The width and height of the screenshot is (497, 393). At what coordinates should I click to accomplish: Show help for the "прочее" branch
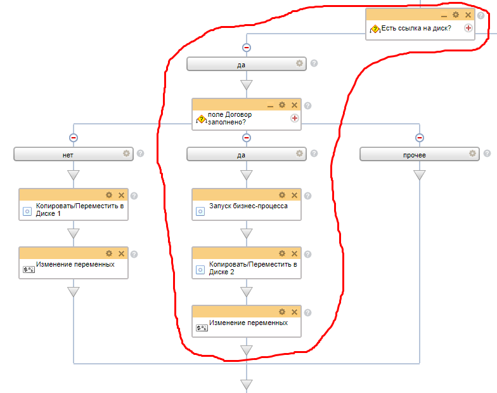(x=487, y=153)
